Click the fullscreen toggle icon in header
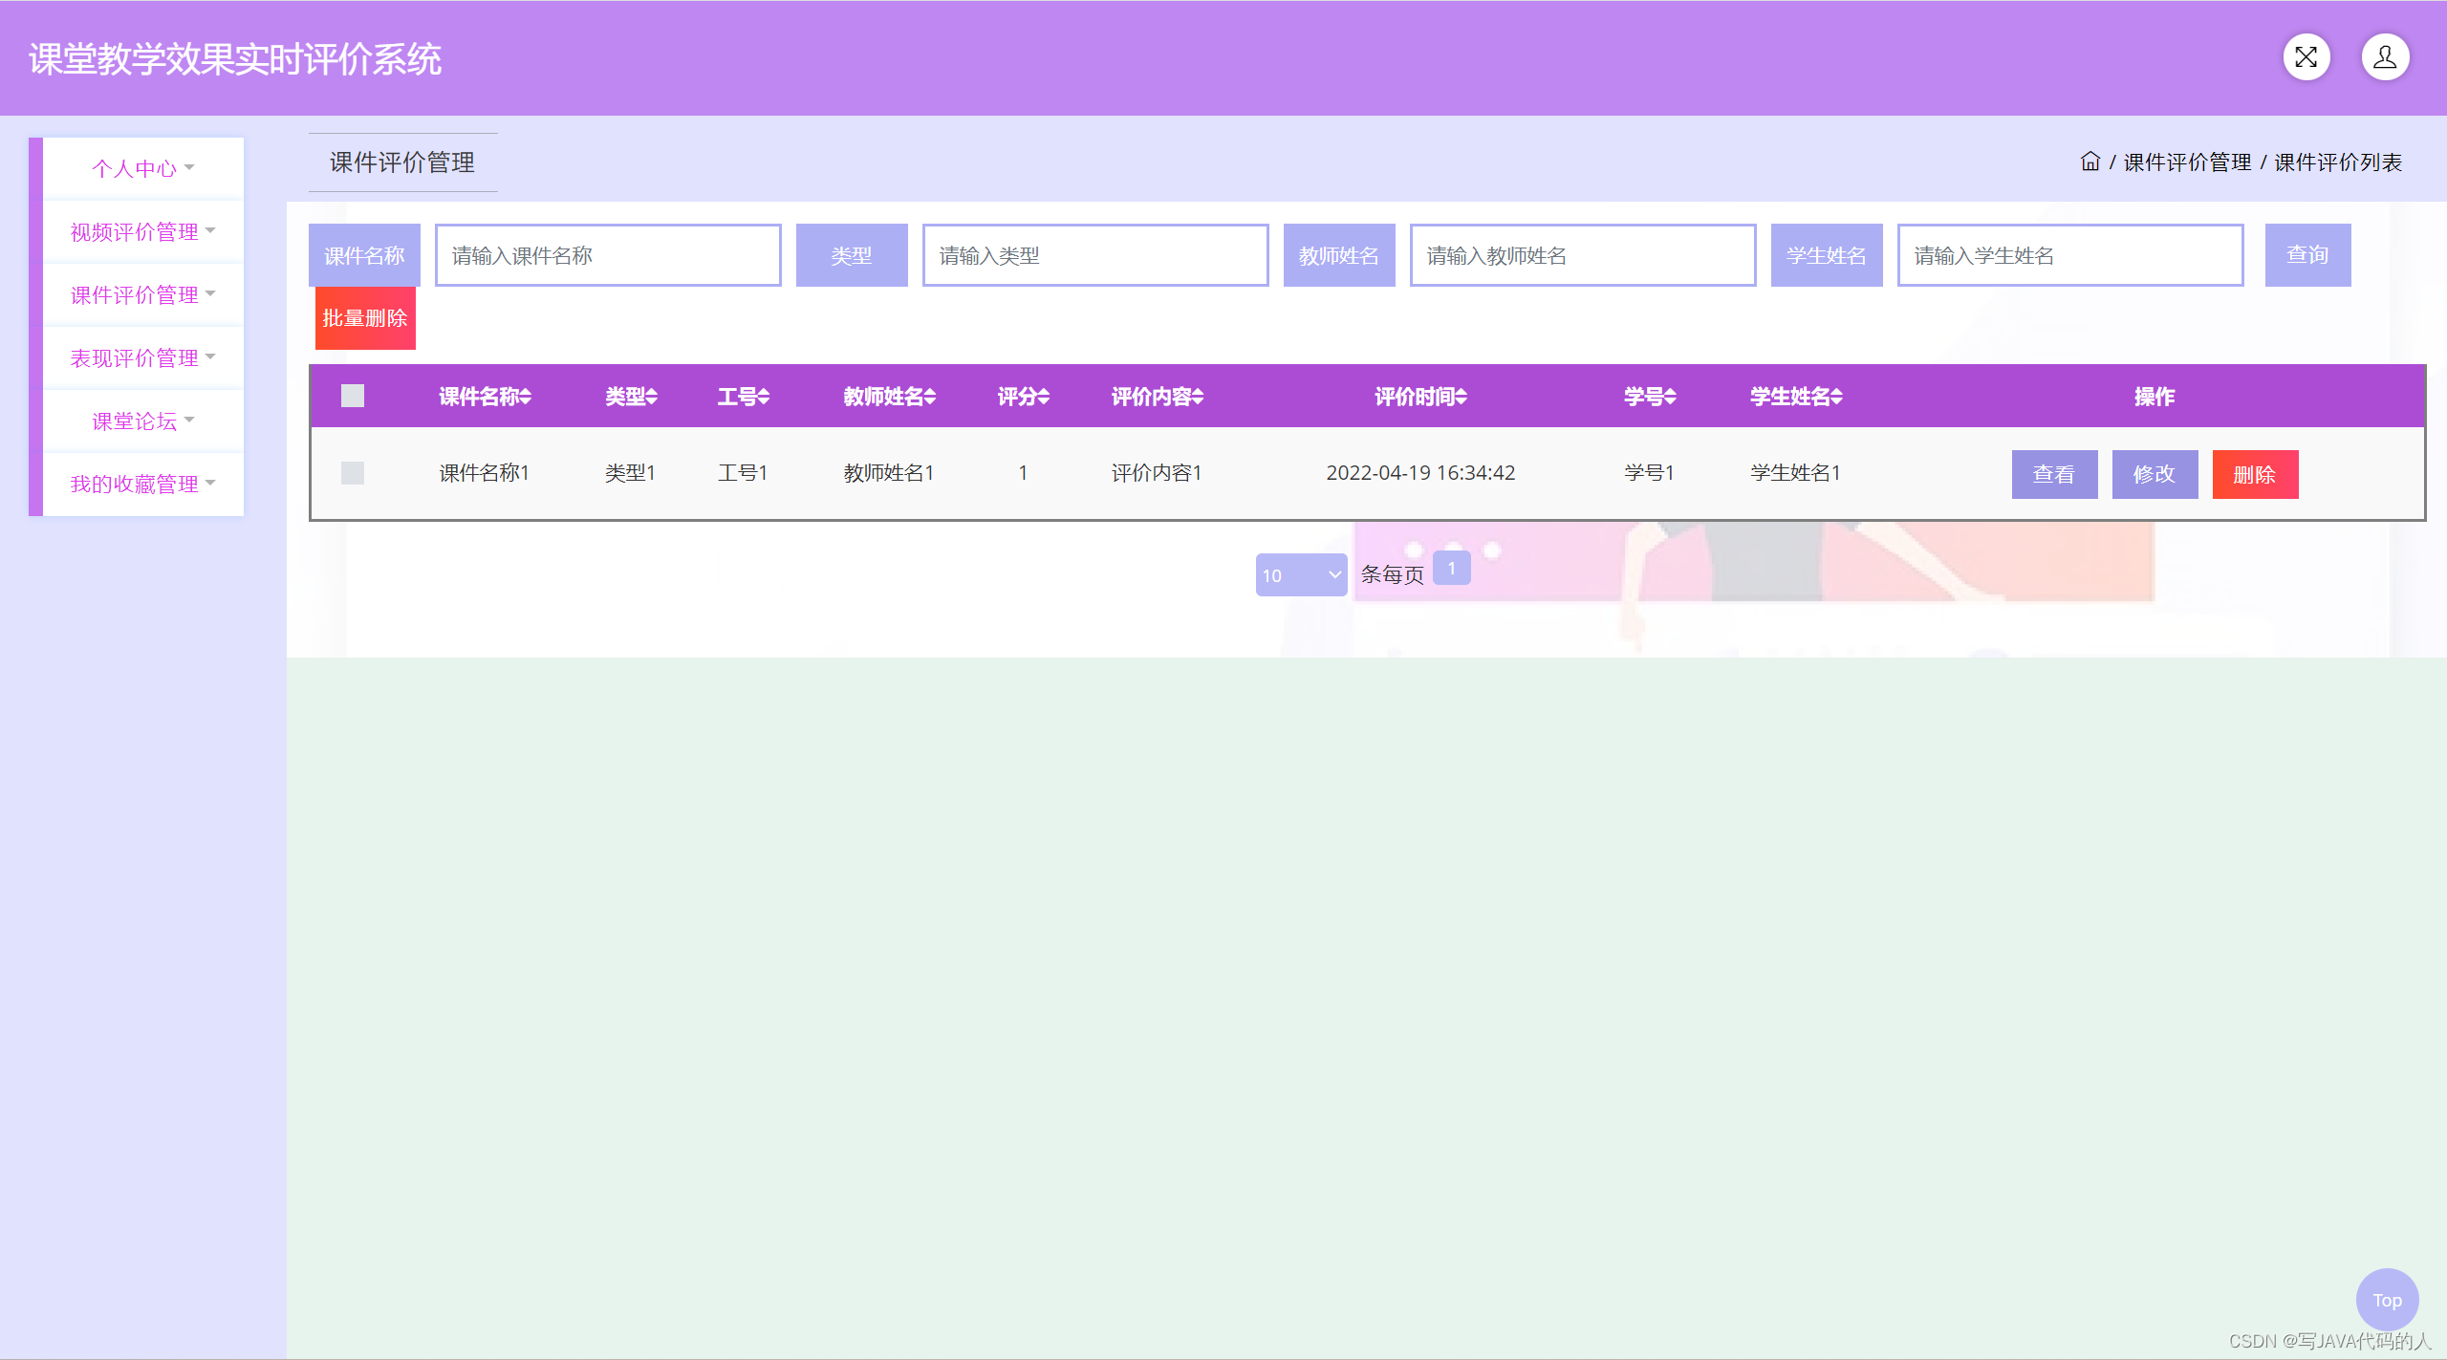 click(x=2306, y=57)
